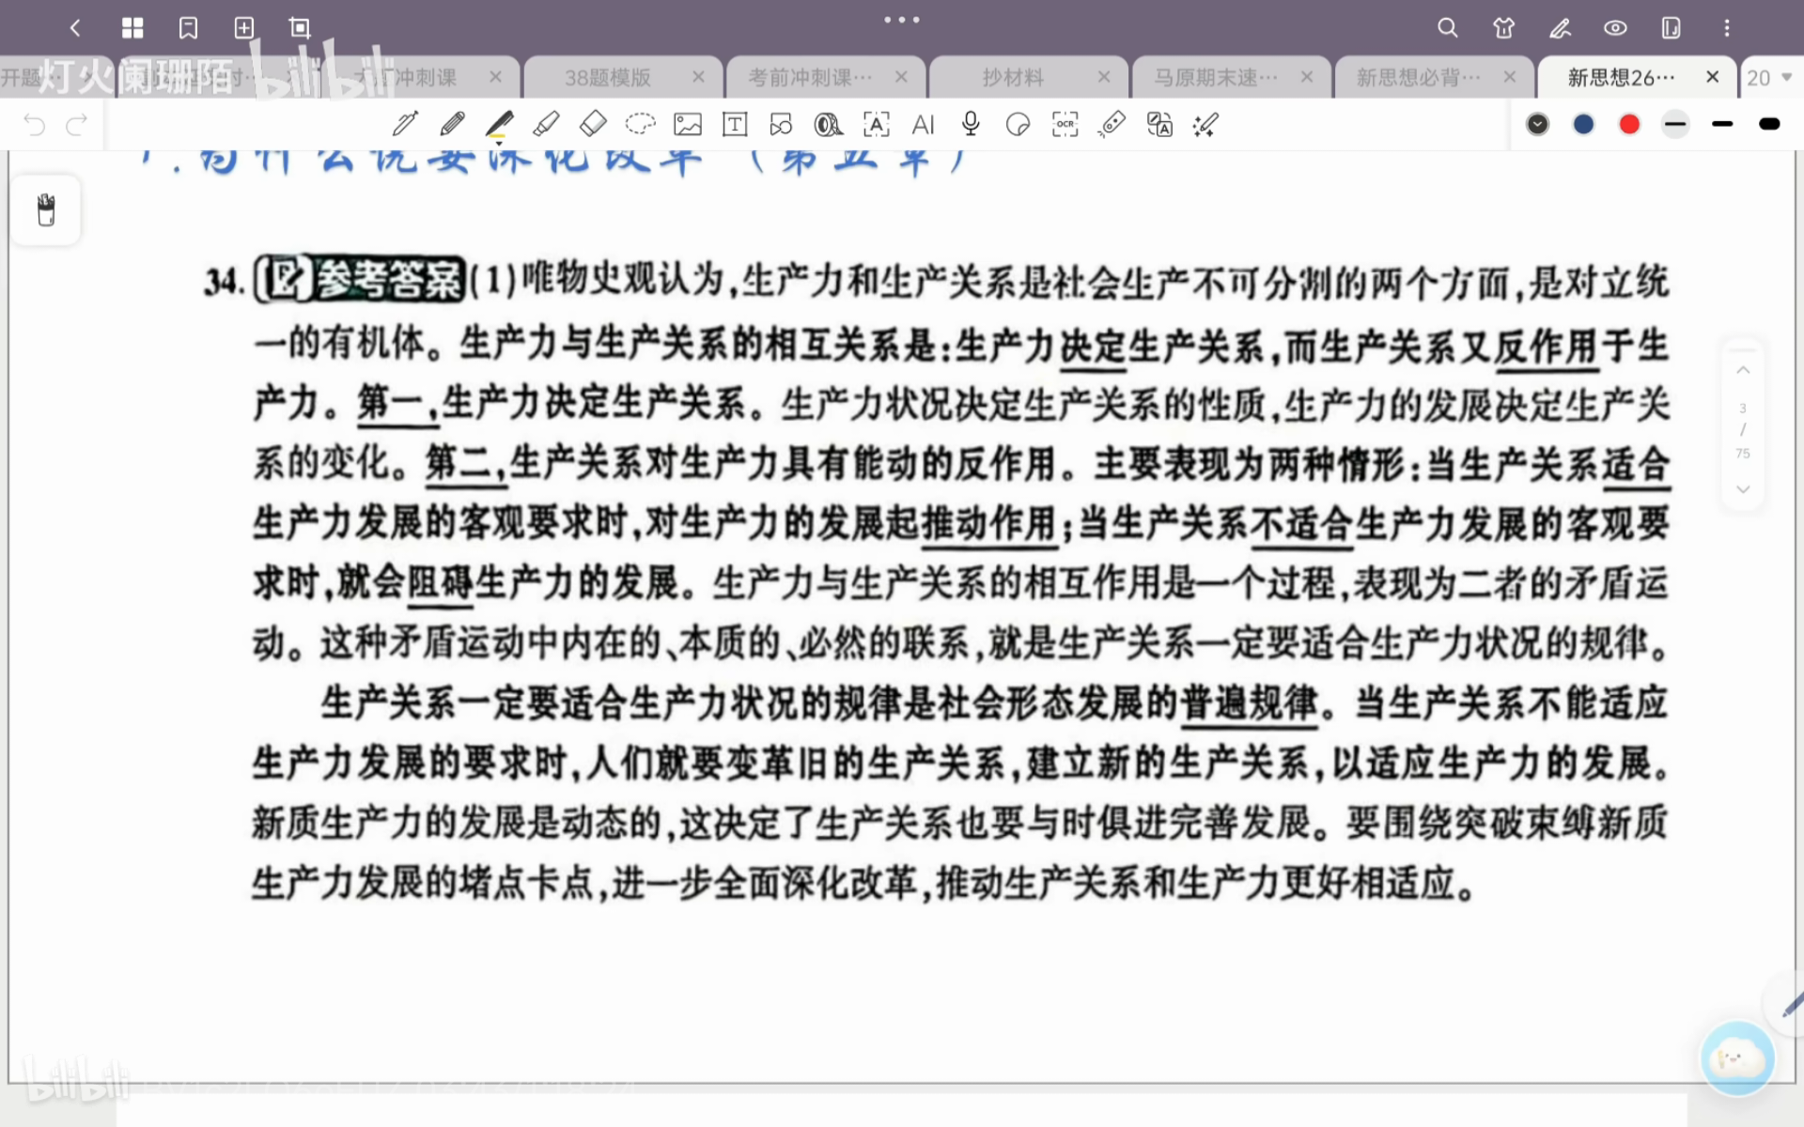Image resolution: width=1804 pixels, height=1127 pixels.
Task: Select the fountain pen tool
Action: [x=406, y=124]
